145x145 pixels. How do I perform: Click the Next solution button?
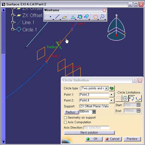(89, 133)
